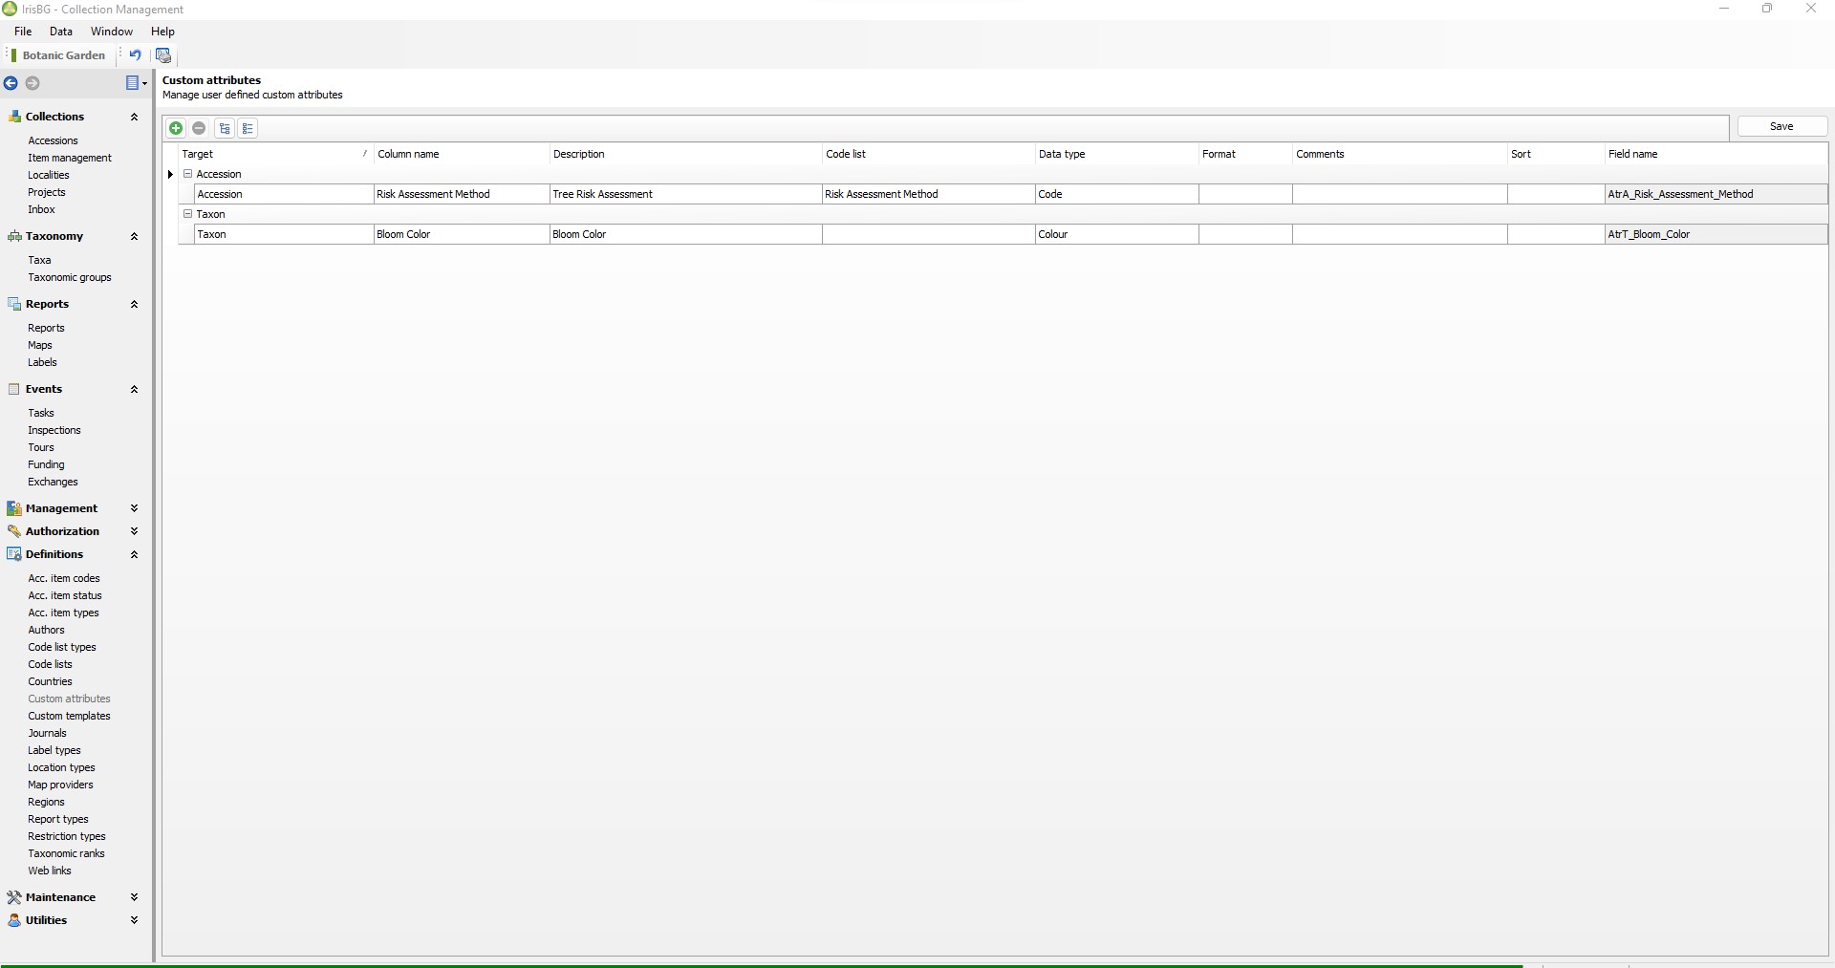Open Localities in the sidebar

pyautogui.click(x=49, y=175)
